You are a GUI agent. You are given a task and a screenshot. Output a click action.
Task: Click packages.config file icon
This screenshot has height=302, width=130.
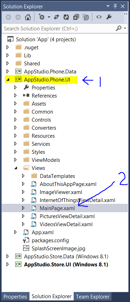pos(26,240)
